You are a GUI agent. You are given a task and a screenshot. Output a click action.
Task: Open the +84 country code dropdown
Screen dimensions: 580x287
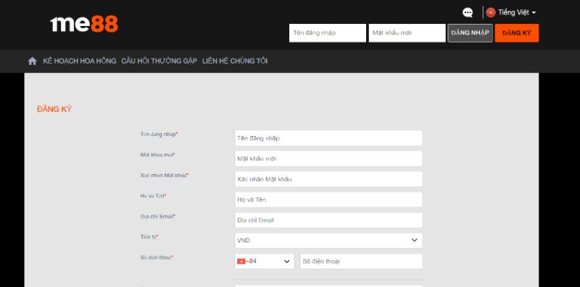coord(265,261)
